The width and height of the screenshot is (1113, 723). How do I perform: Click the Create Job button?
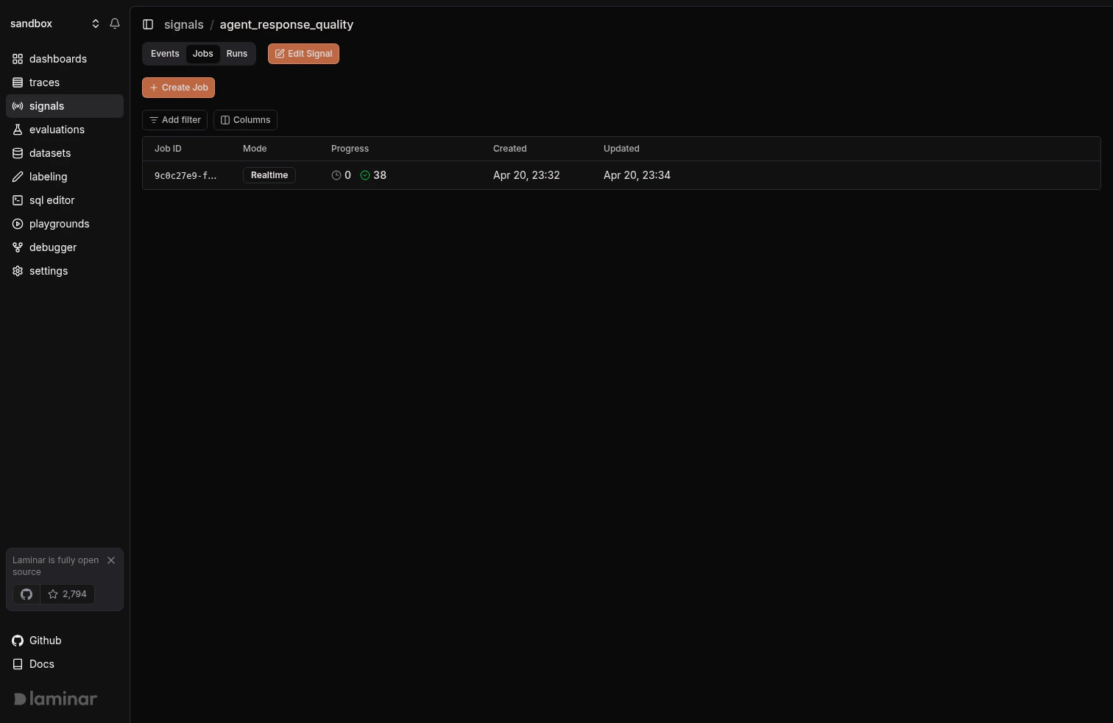[x=178, y=87]
